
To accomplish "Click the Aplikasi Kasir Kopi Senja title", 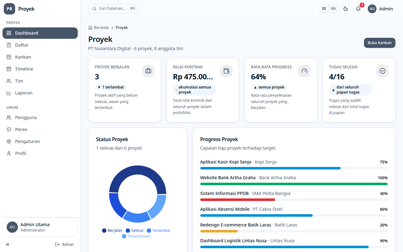I will tap(226, 162).
